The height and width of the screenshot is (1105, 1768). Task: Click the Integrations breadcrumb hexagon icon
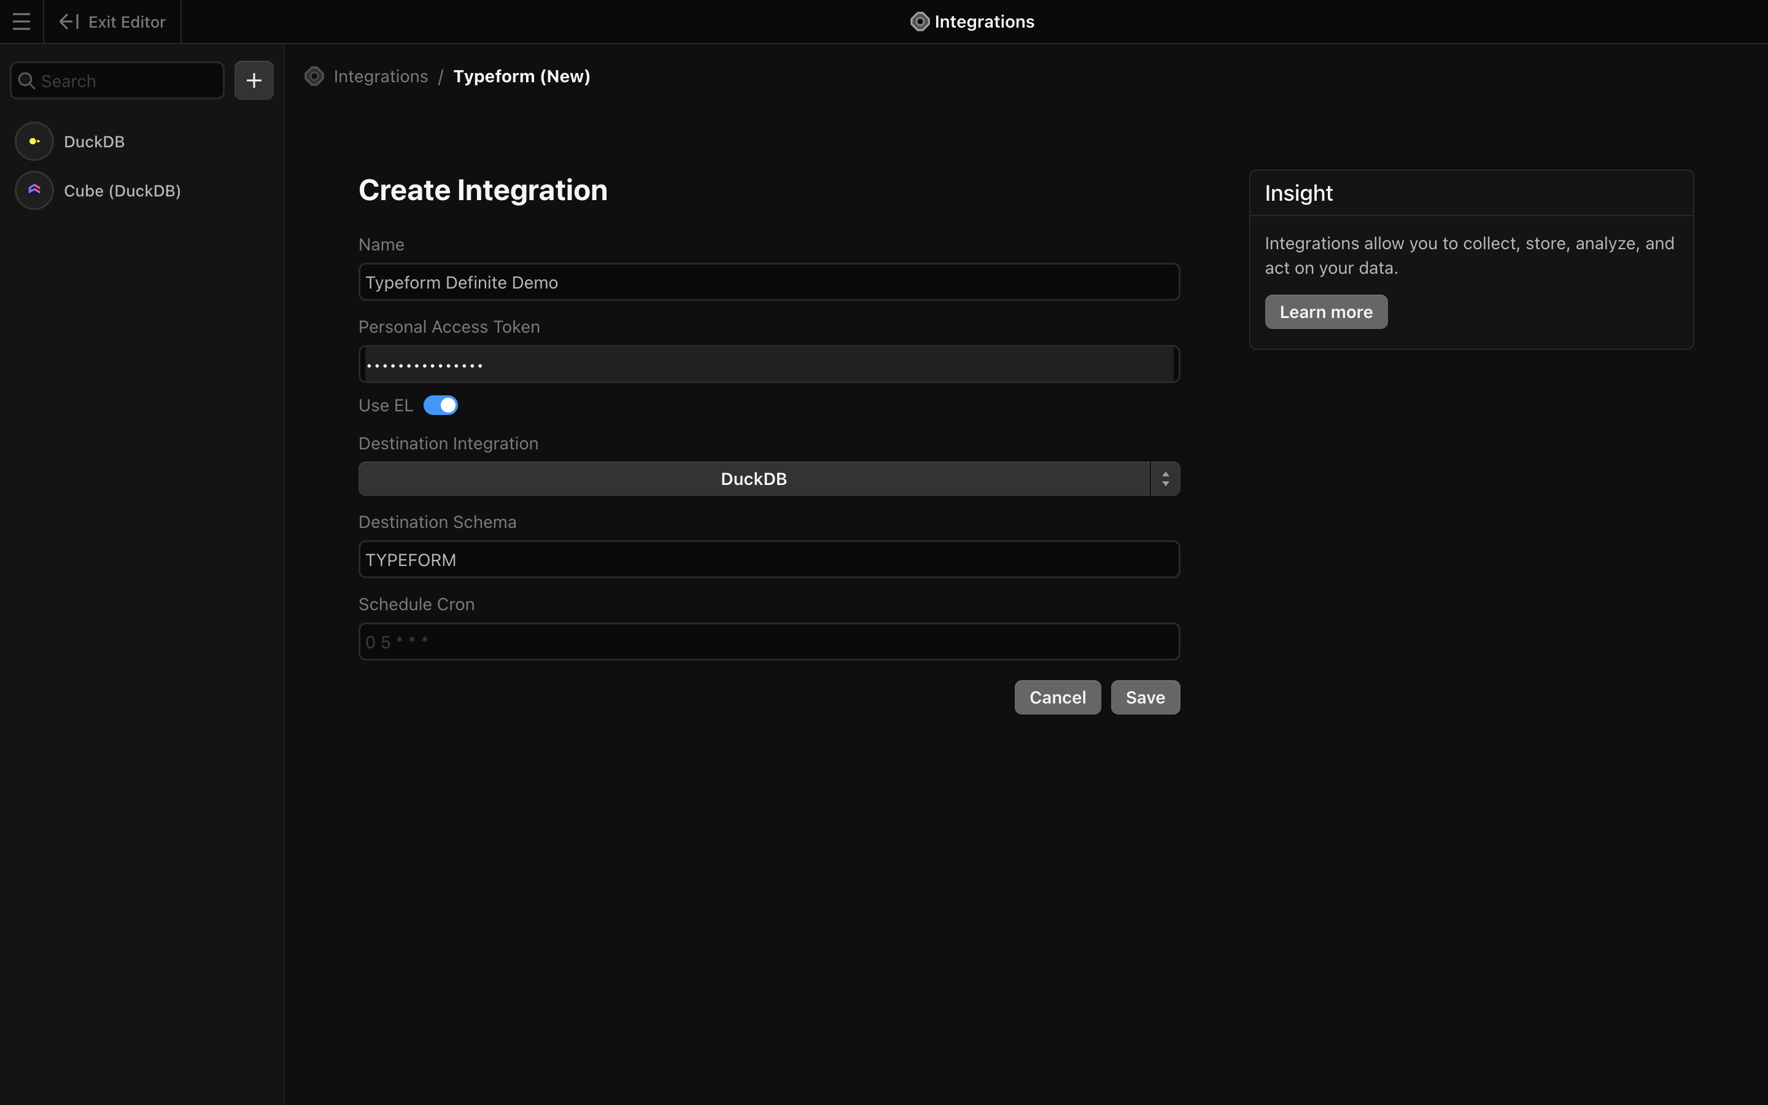tap(314, 77)
